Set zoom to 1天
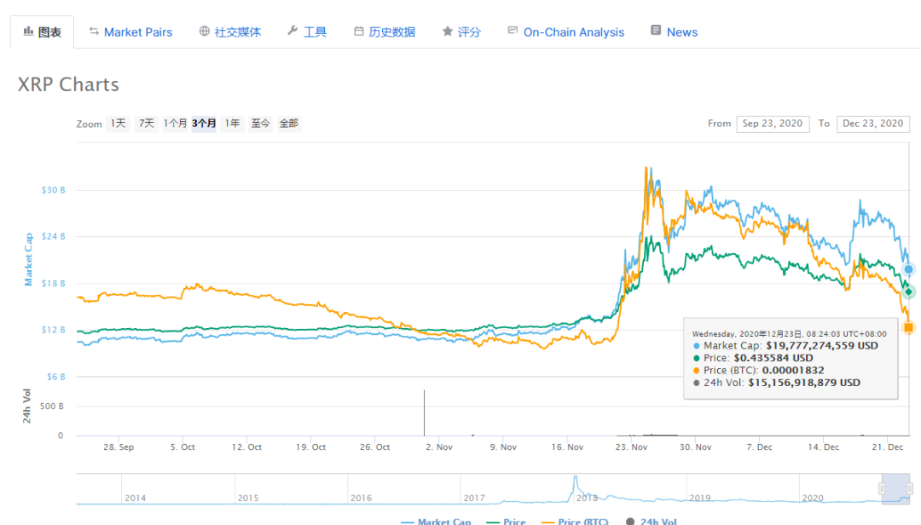Screen dimensions: 921x525 pyautogui.click(x=118, y=124)
